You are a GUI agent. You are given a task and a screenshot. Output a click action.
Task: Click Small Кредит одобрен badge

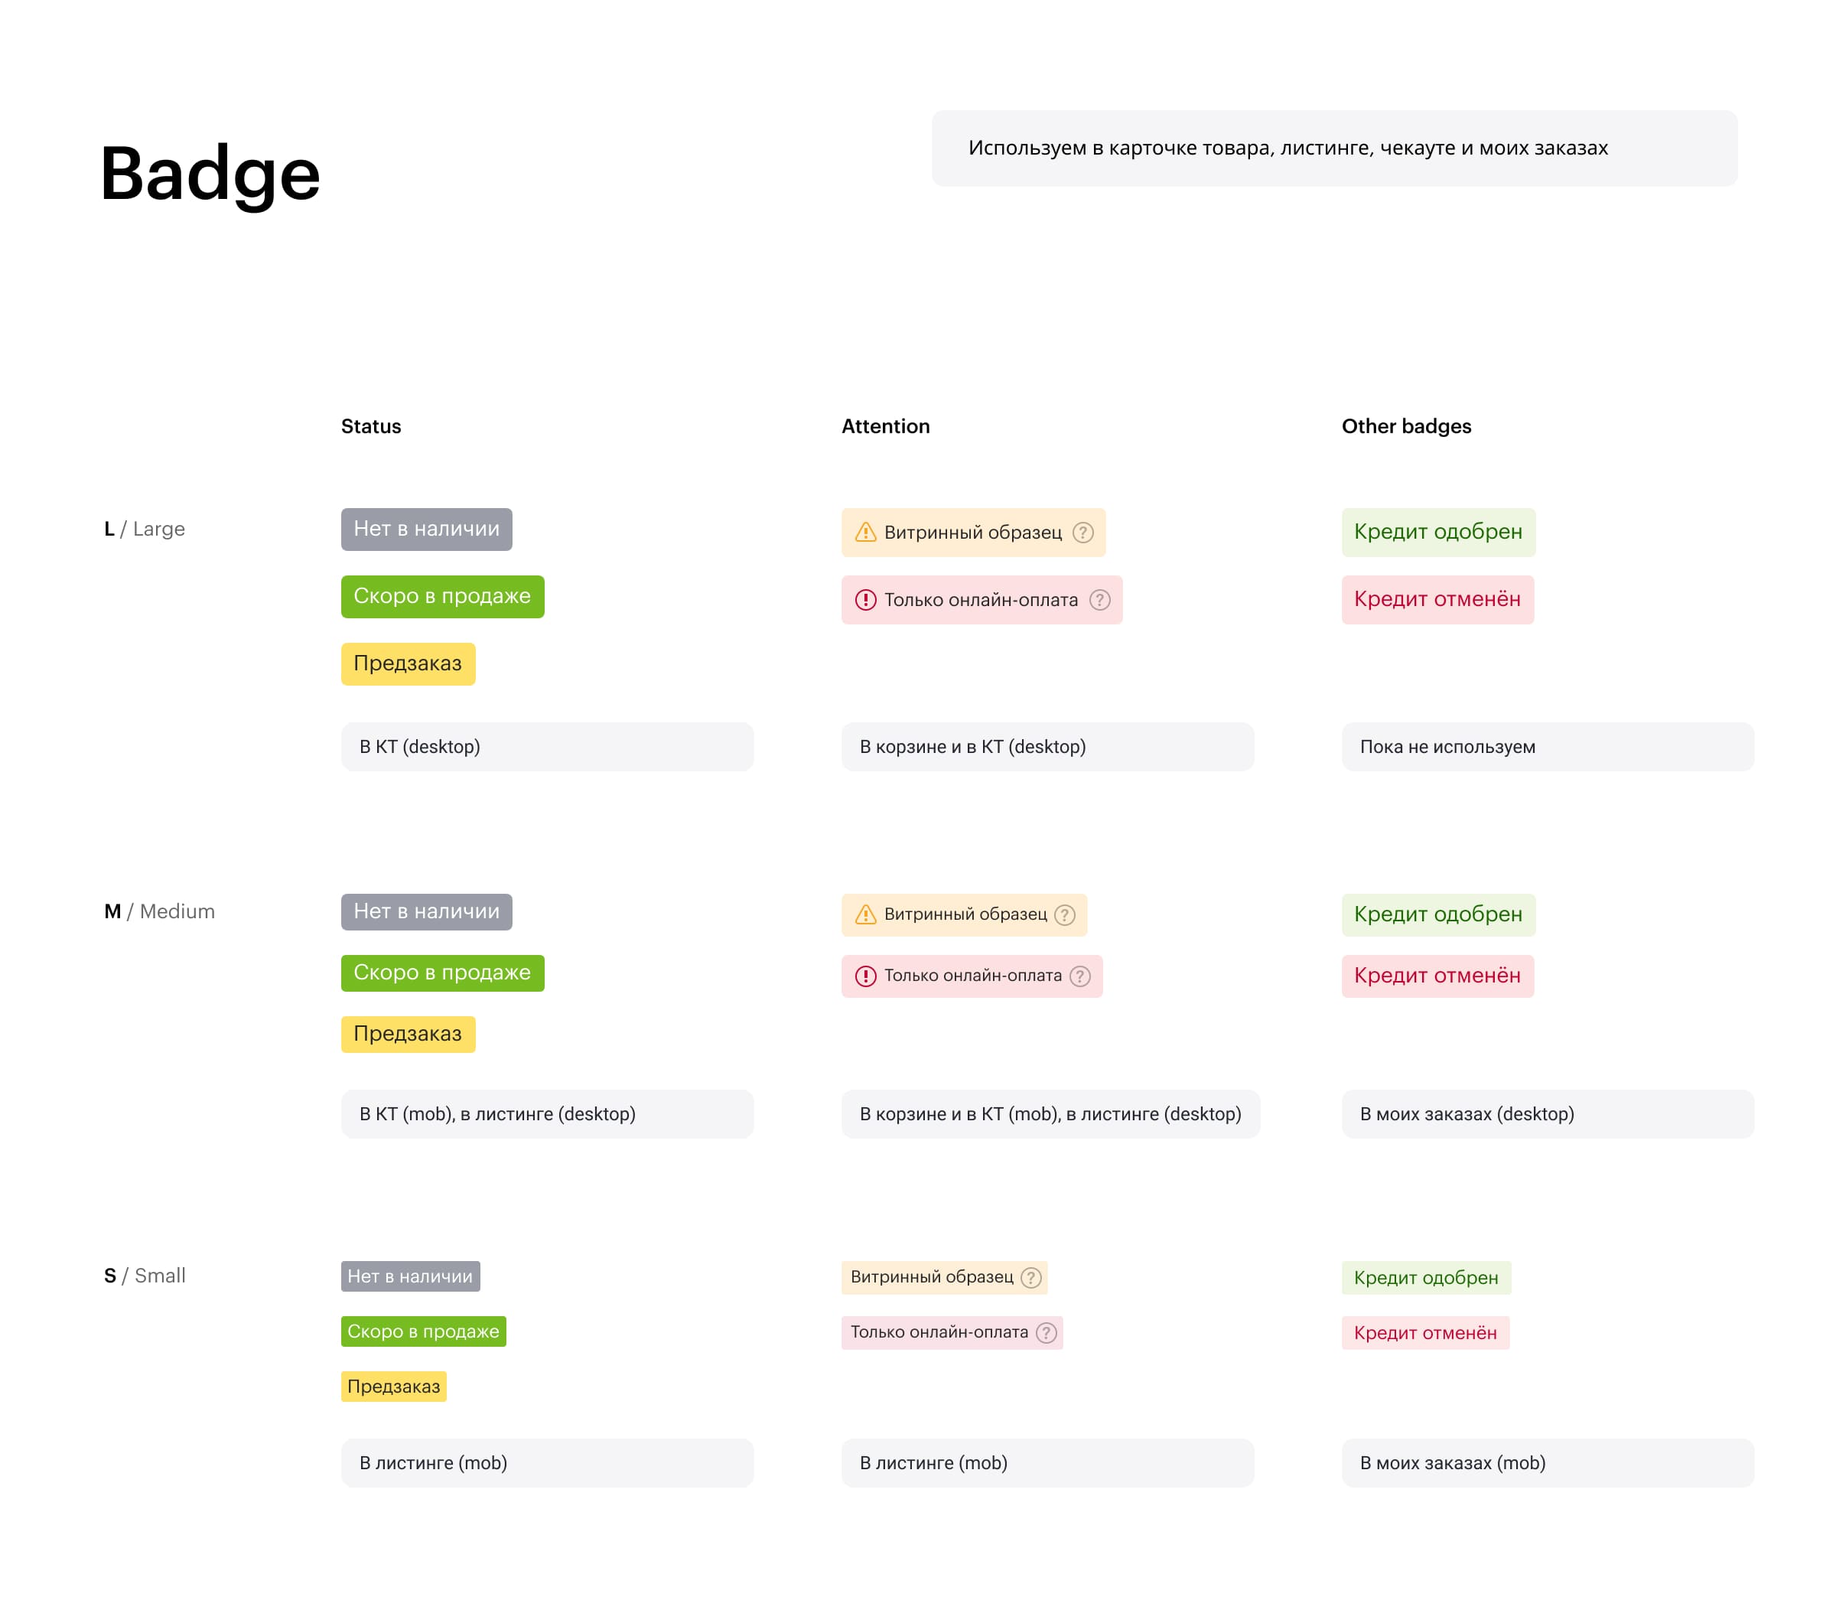click(1425, 1278)
